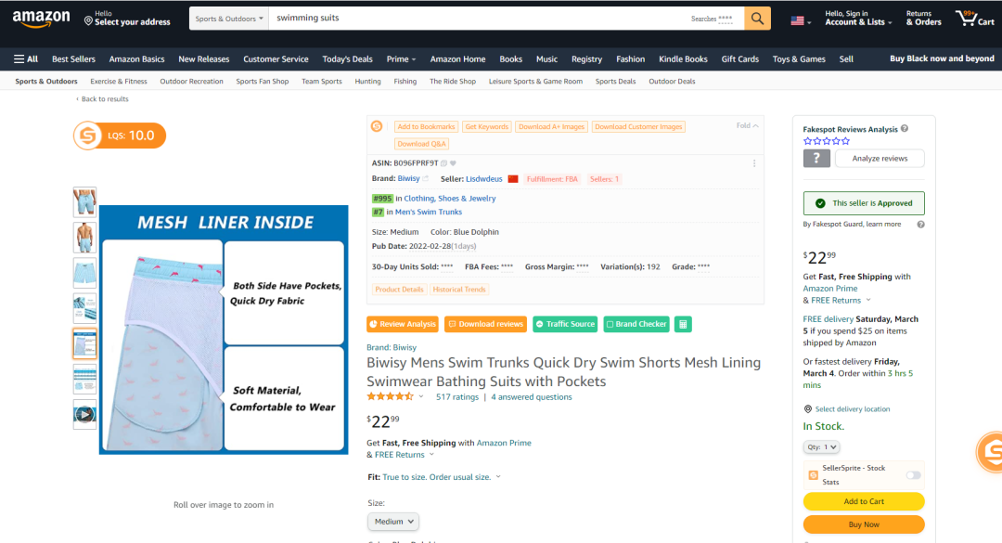Expand the Fit: True to size details
This screenshot has width=1002, height=543.
[x=498, y=477]
